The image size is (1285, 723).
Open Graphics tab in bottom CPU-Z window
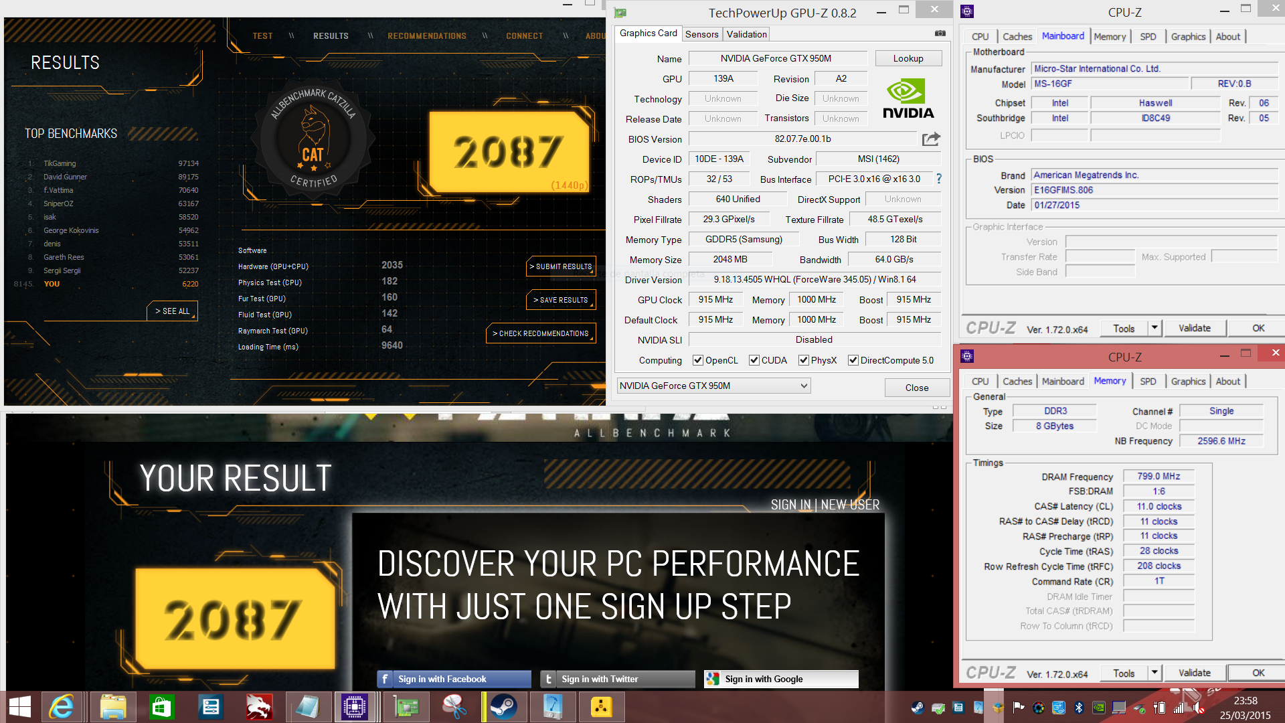tap(1188, 381)
